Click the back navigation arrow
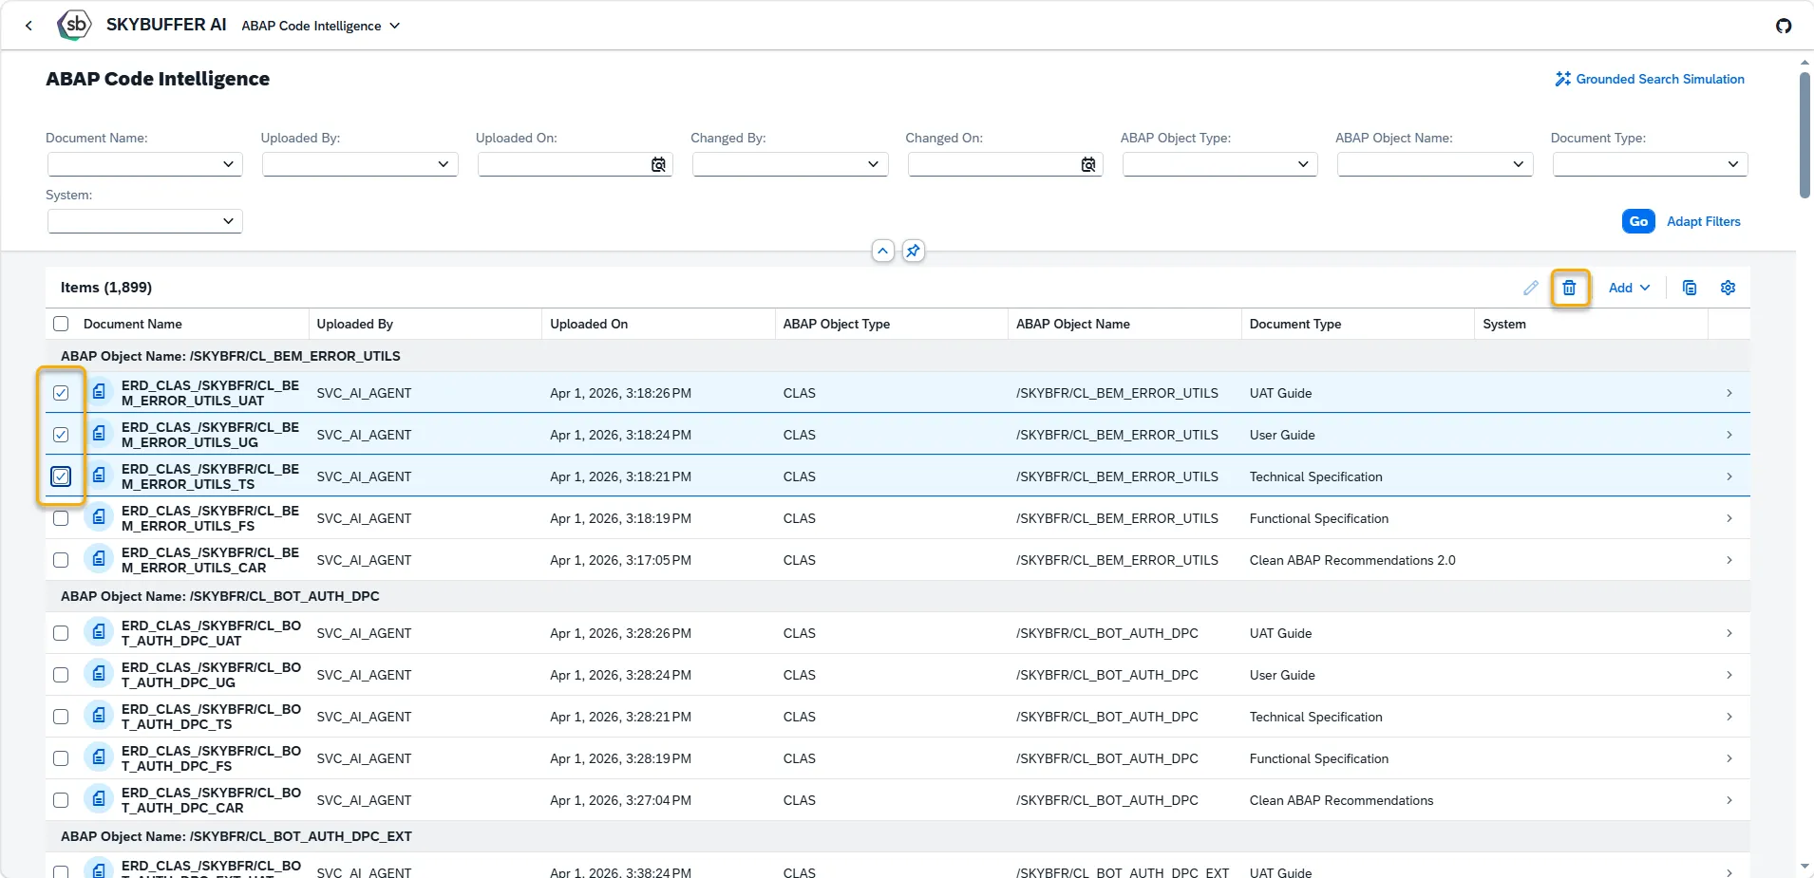 28,26
